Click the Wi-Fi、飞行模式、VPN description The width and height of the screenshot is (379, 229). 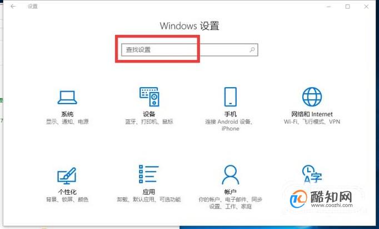tap(312, 121)
